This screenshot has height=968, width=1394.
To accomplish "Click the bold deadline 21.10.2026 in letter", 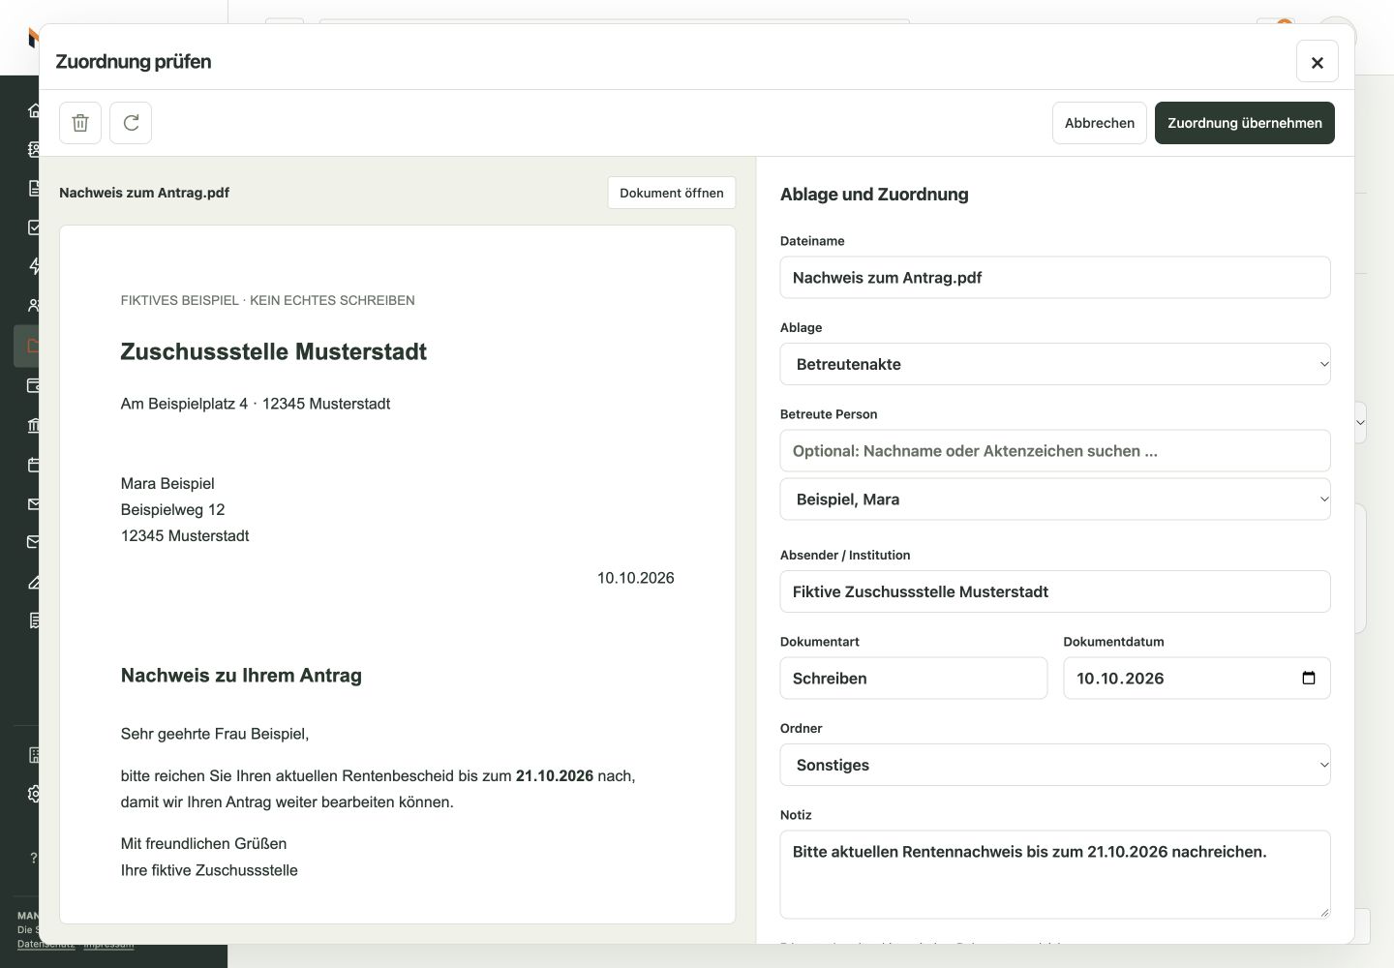I will click(x=555, y=775).
